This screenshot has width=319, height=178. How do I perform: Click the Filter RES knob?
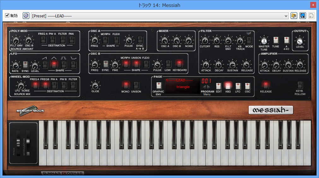pyautogui.click(x=217, y=40)
